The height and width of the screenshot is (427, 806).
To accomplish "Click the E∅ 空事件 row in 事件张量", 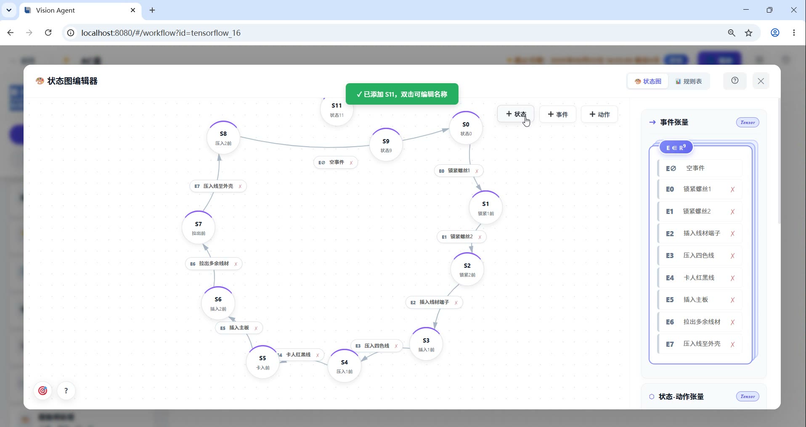I will (700, 168).
